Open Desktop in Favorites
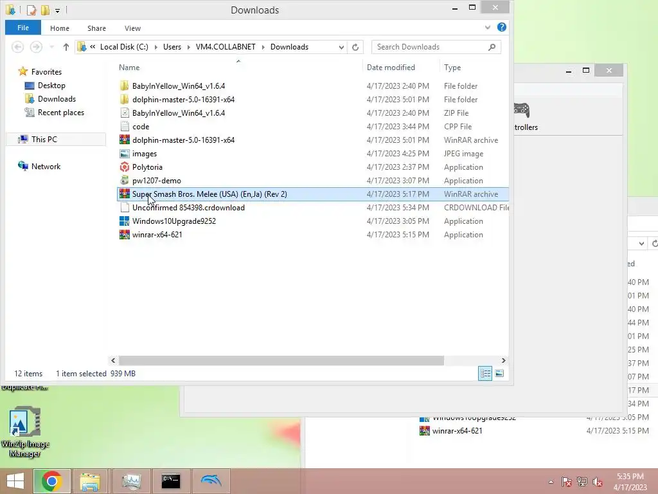The image size is (658, 494). (51, 86)
